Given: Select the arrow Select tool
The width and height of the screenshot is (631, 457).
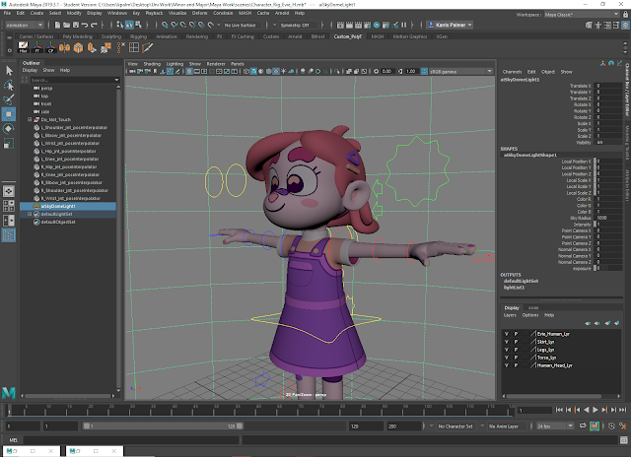Looking at the screenshot, I should click(9, 71).
